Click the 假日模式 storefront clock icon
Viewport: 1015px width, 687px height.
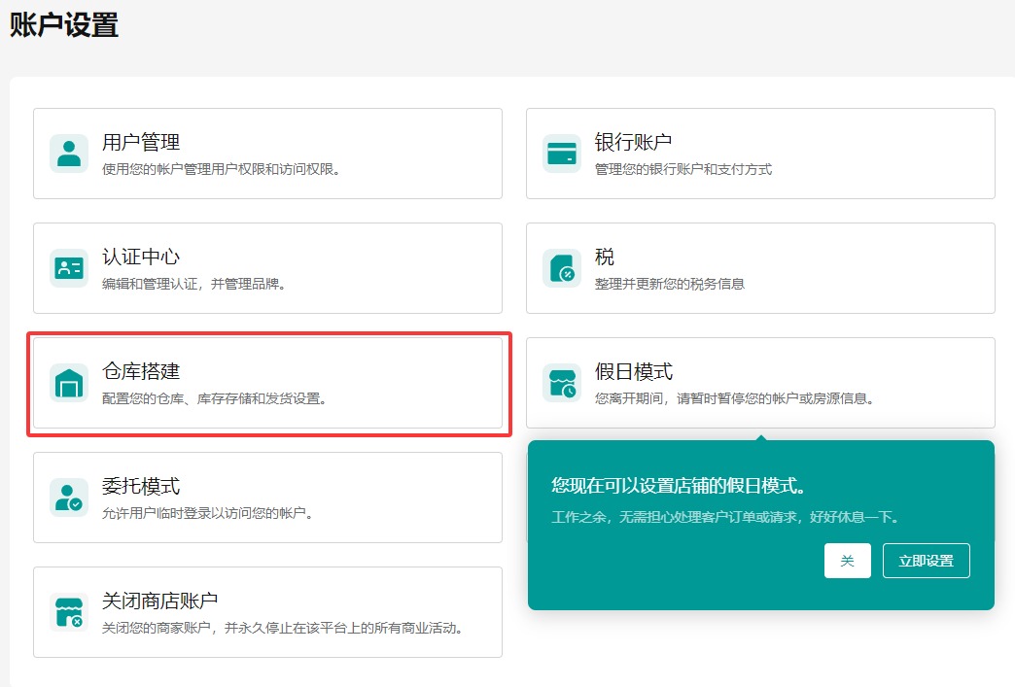click(561, 383)
